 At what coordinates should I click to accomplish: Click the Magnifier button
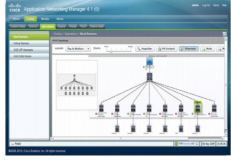[145, 49]
